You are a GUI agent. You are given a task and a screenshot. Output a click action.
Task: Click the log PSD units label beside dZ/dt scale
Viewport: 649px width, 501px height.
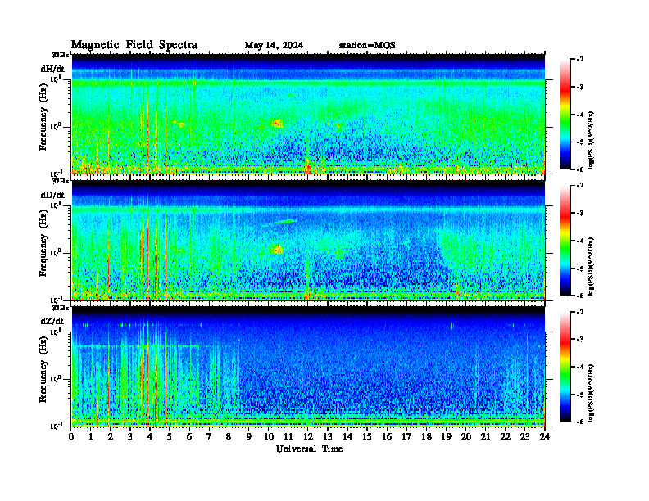point(591,393)
